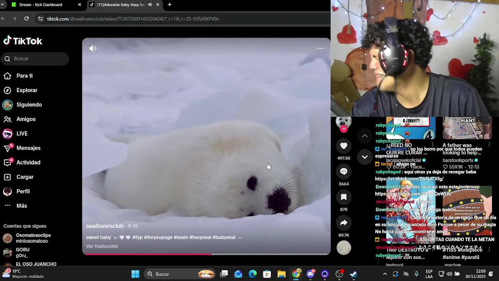
Task: Open Google Chrome from the taskbar
Action: (296, 274)
